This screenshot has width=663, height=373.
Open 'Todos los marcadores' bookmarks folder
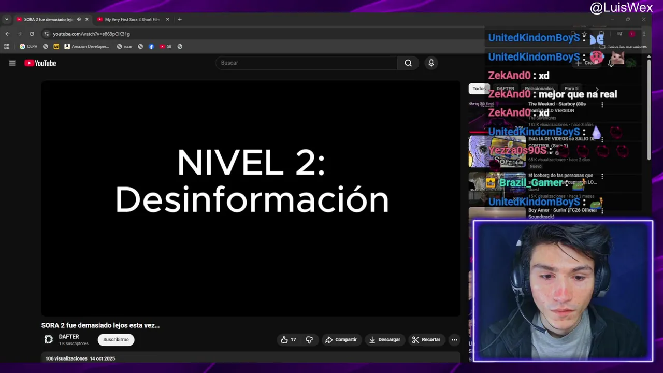[x=624, y=46]
